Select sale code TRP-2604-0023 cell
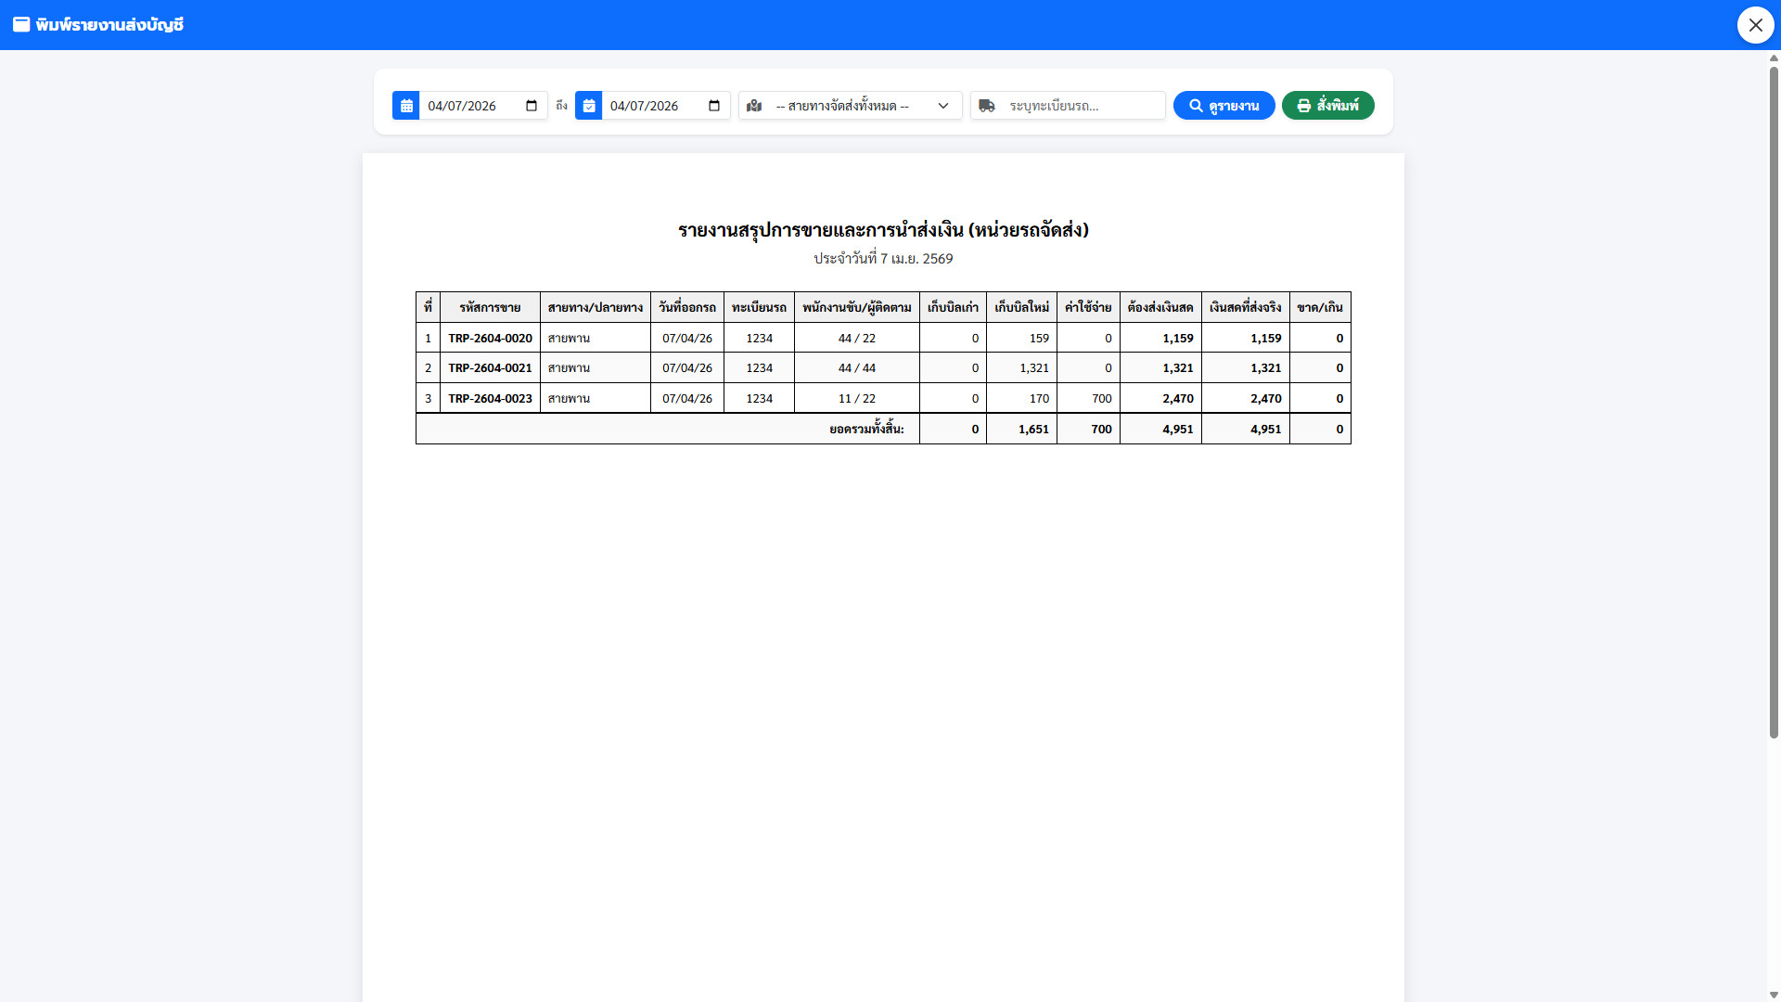The width and height of the screenshot is (1781, 1002). [490, 399]
